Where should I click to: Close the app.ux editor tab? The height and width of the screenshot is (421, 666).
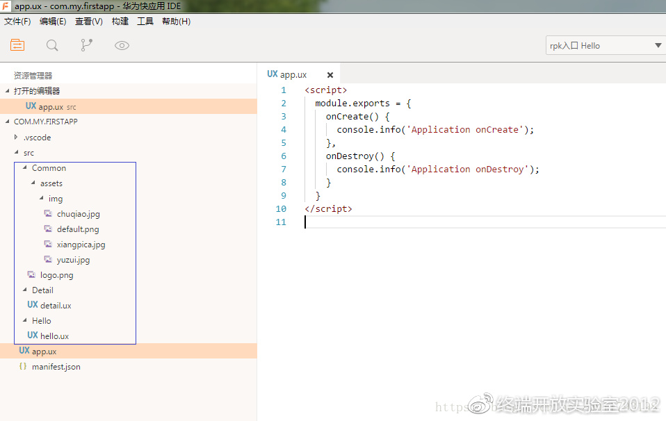[x=330, y=75]
